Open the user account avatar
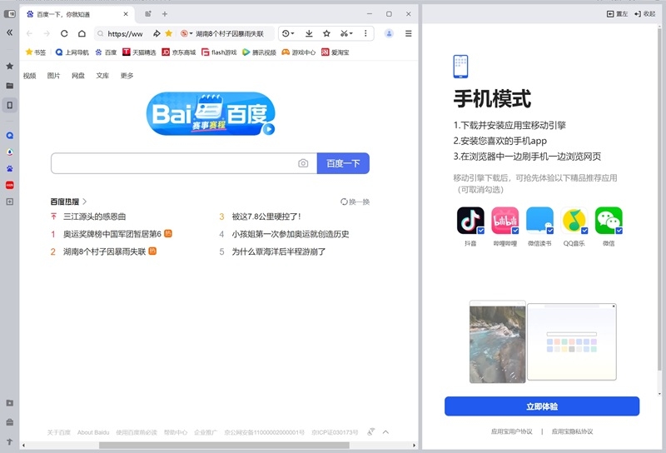The image size is (666, 453). (389, 33)
